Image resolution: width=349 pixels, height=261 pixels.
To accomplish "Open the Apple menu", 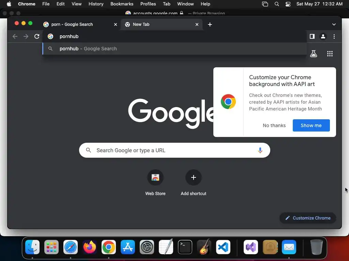I will 9,4.
